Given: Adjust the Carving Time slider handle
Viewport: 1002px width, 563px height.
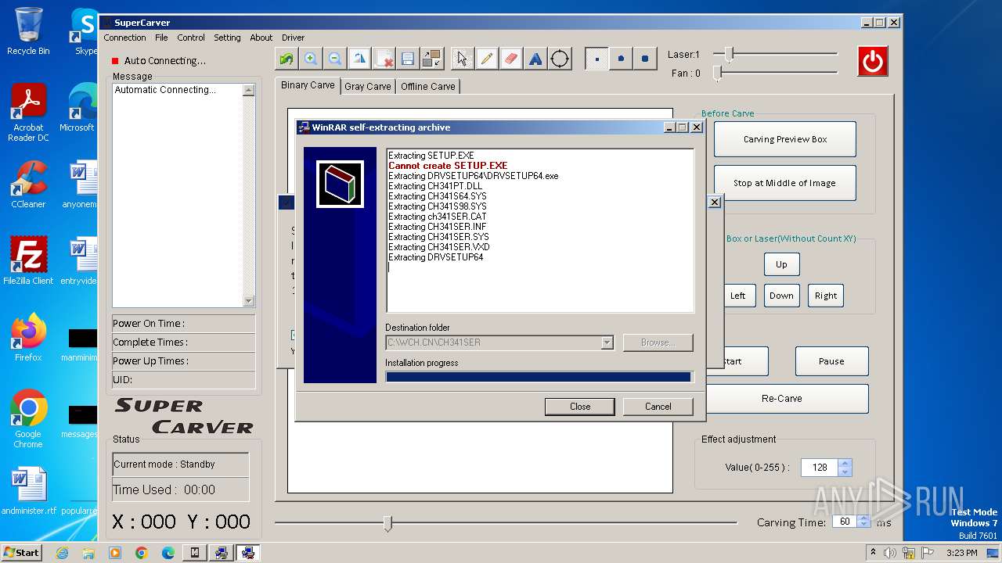Looking at the screenshot, I should coord(387,523).
